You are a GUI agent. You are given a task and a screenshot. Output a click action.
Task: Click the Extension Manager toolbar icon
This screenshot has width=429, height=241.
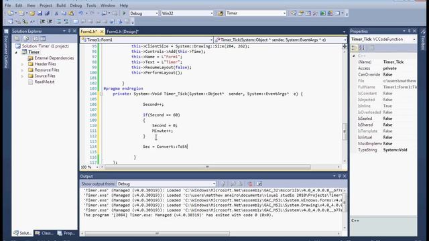point(330,13)
